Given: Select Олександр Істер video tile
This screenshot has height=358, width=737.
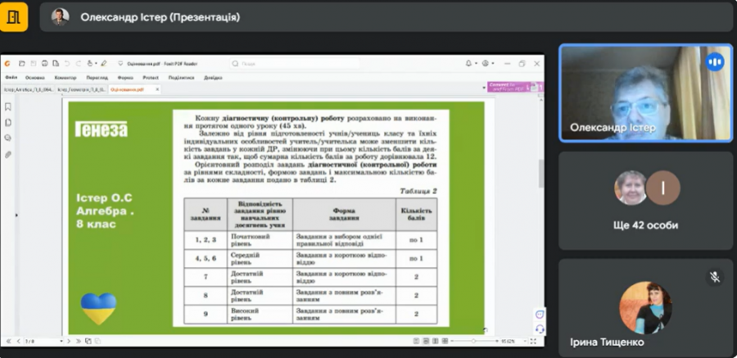Looking at the screenshot, I should point(646,93).
